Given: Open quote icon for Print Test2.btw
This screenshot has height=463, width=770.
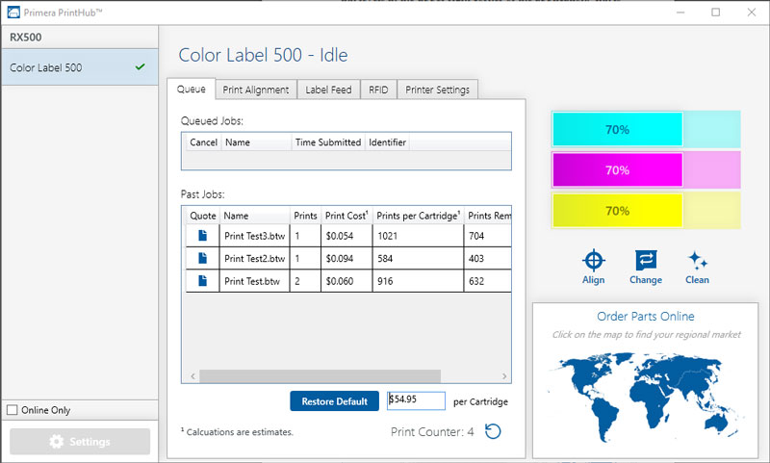Looking at the screenshot, I should (202, 258).
